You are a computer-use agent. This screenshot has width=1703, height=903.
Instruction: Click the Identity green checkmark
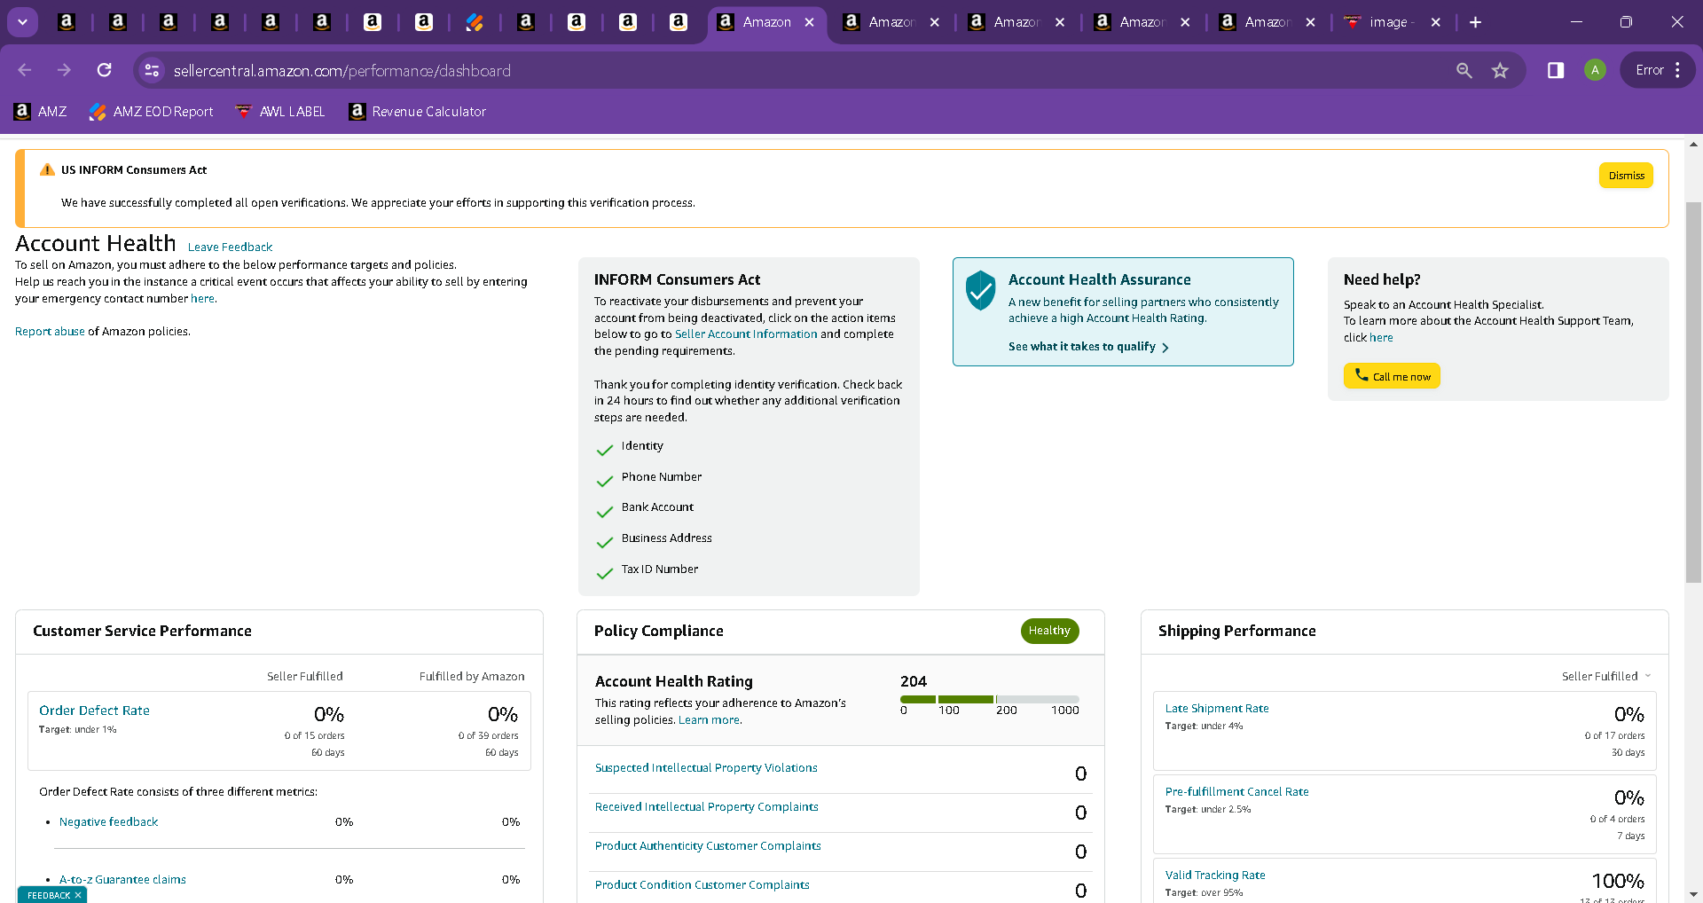pos(605,450)
